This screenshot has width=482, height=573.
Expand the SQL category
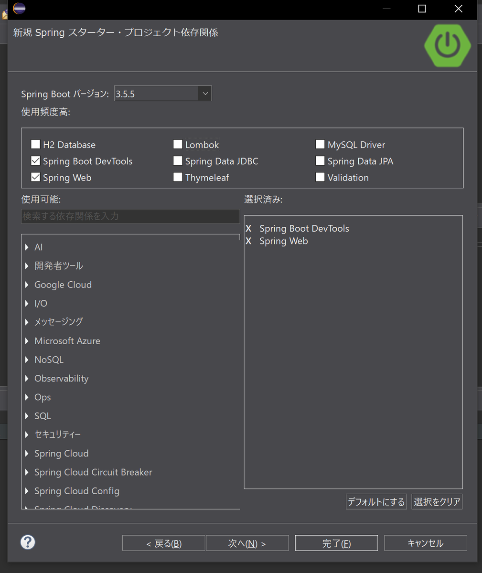[x=27, y=416]
